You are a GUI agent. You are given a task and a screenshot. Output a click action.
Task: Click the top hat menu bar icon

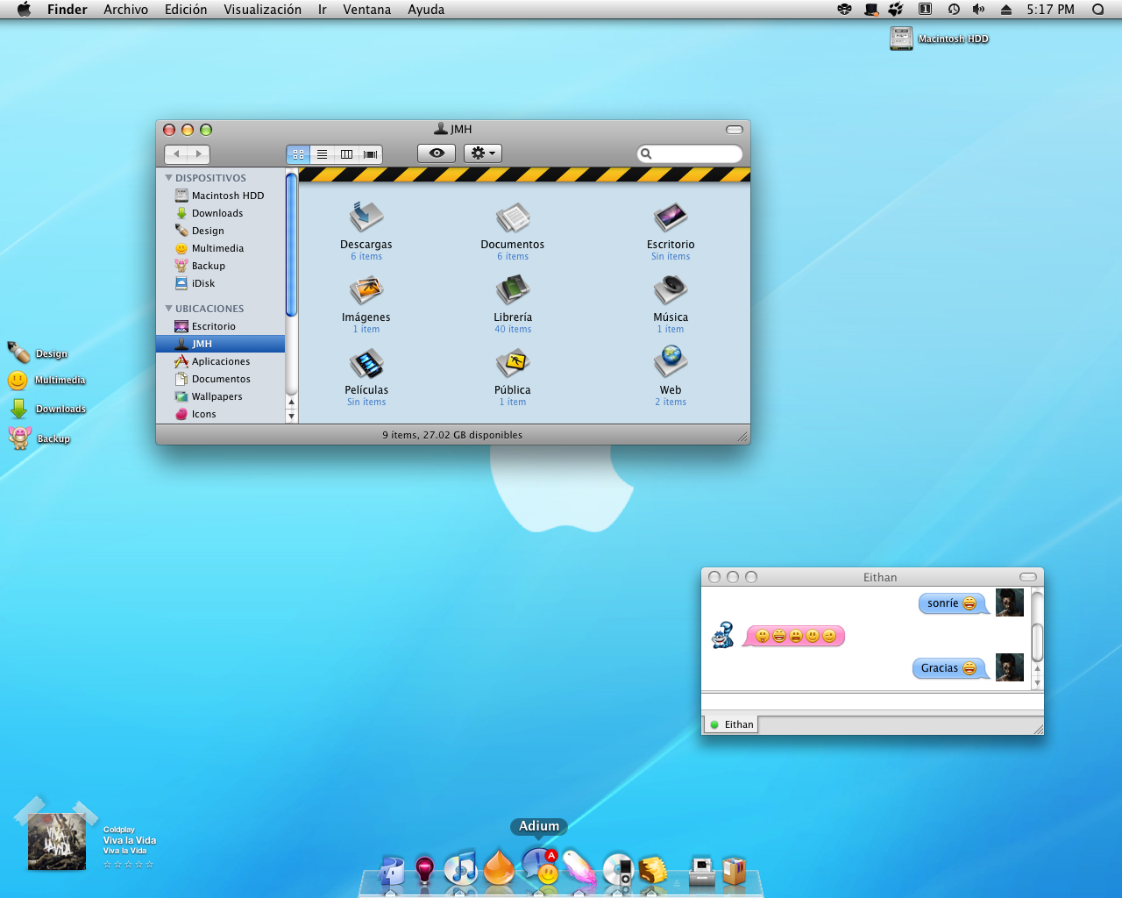[x=871, y=10]
